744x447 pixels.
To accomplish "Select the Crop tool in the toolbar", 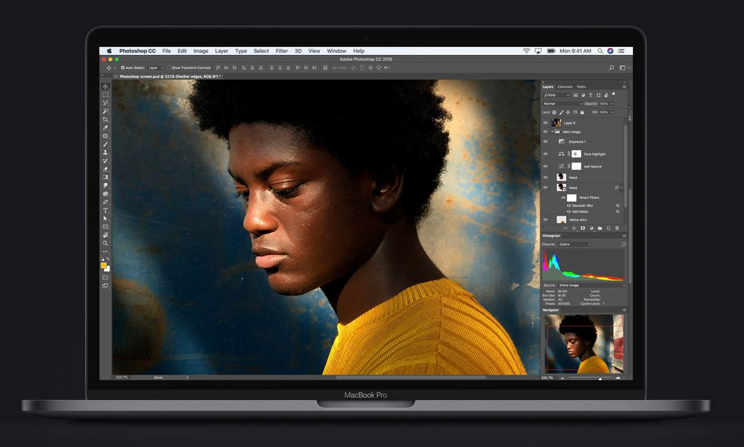I will click(105, 117).
